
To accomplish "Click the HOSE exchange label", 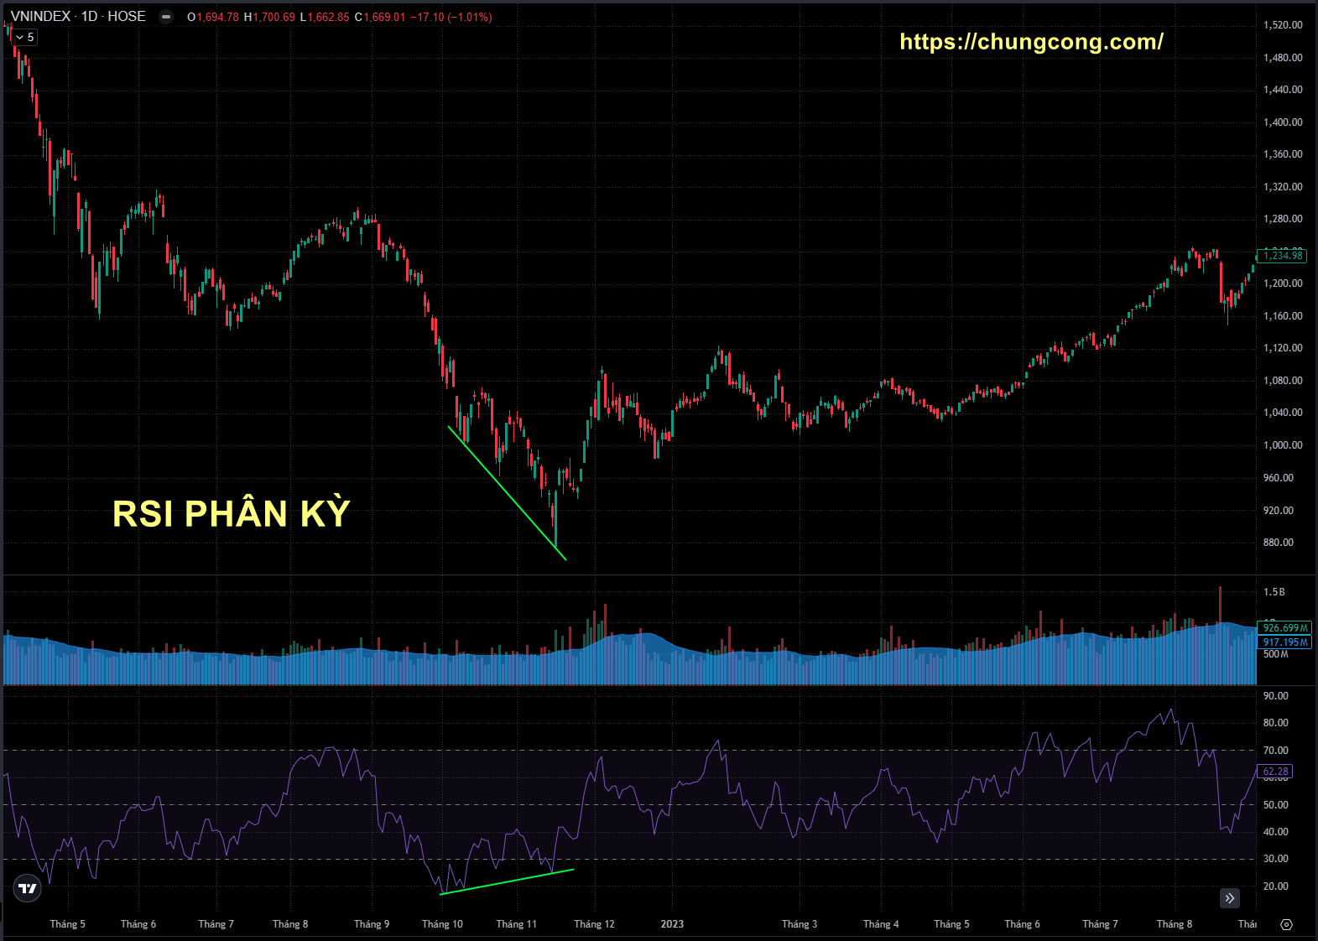I will pos(127,17).
